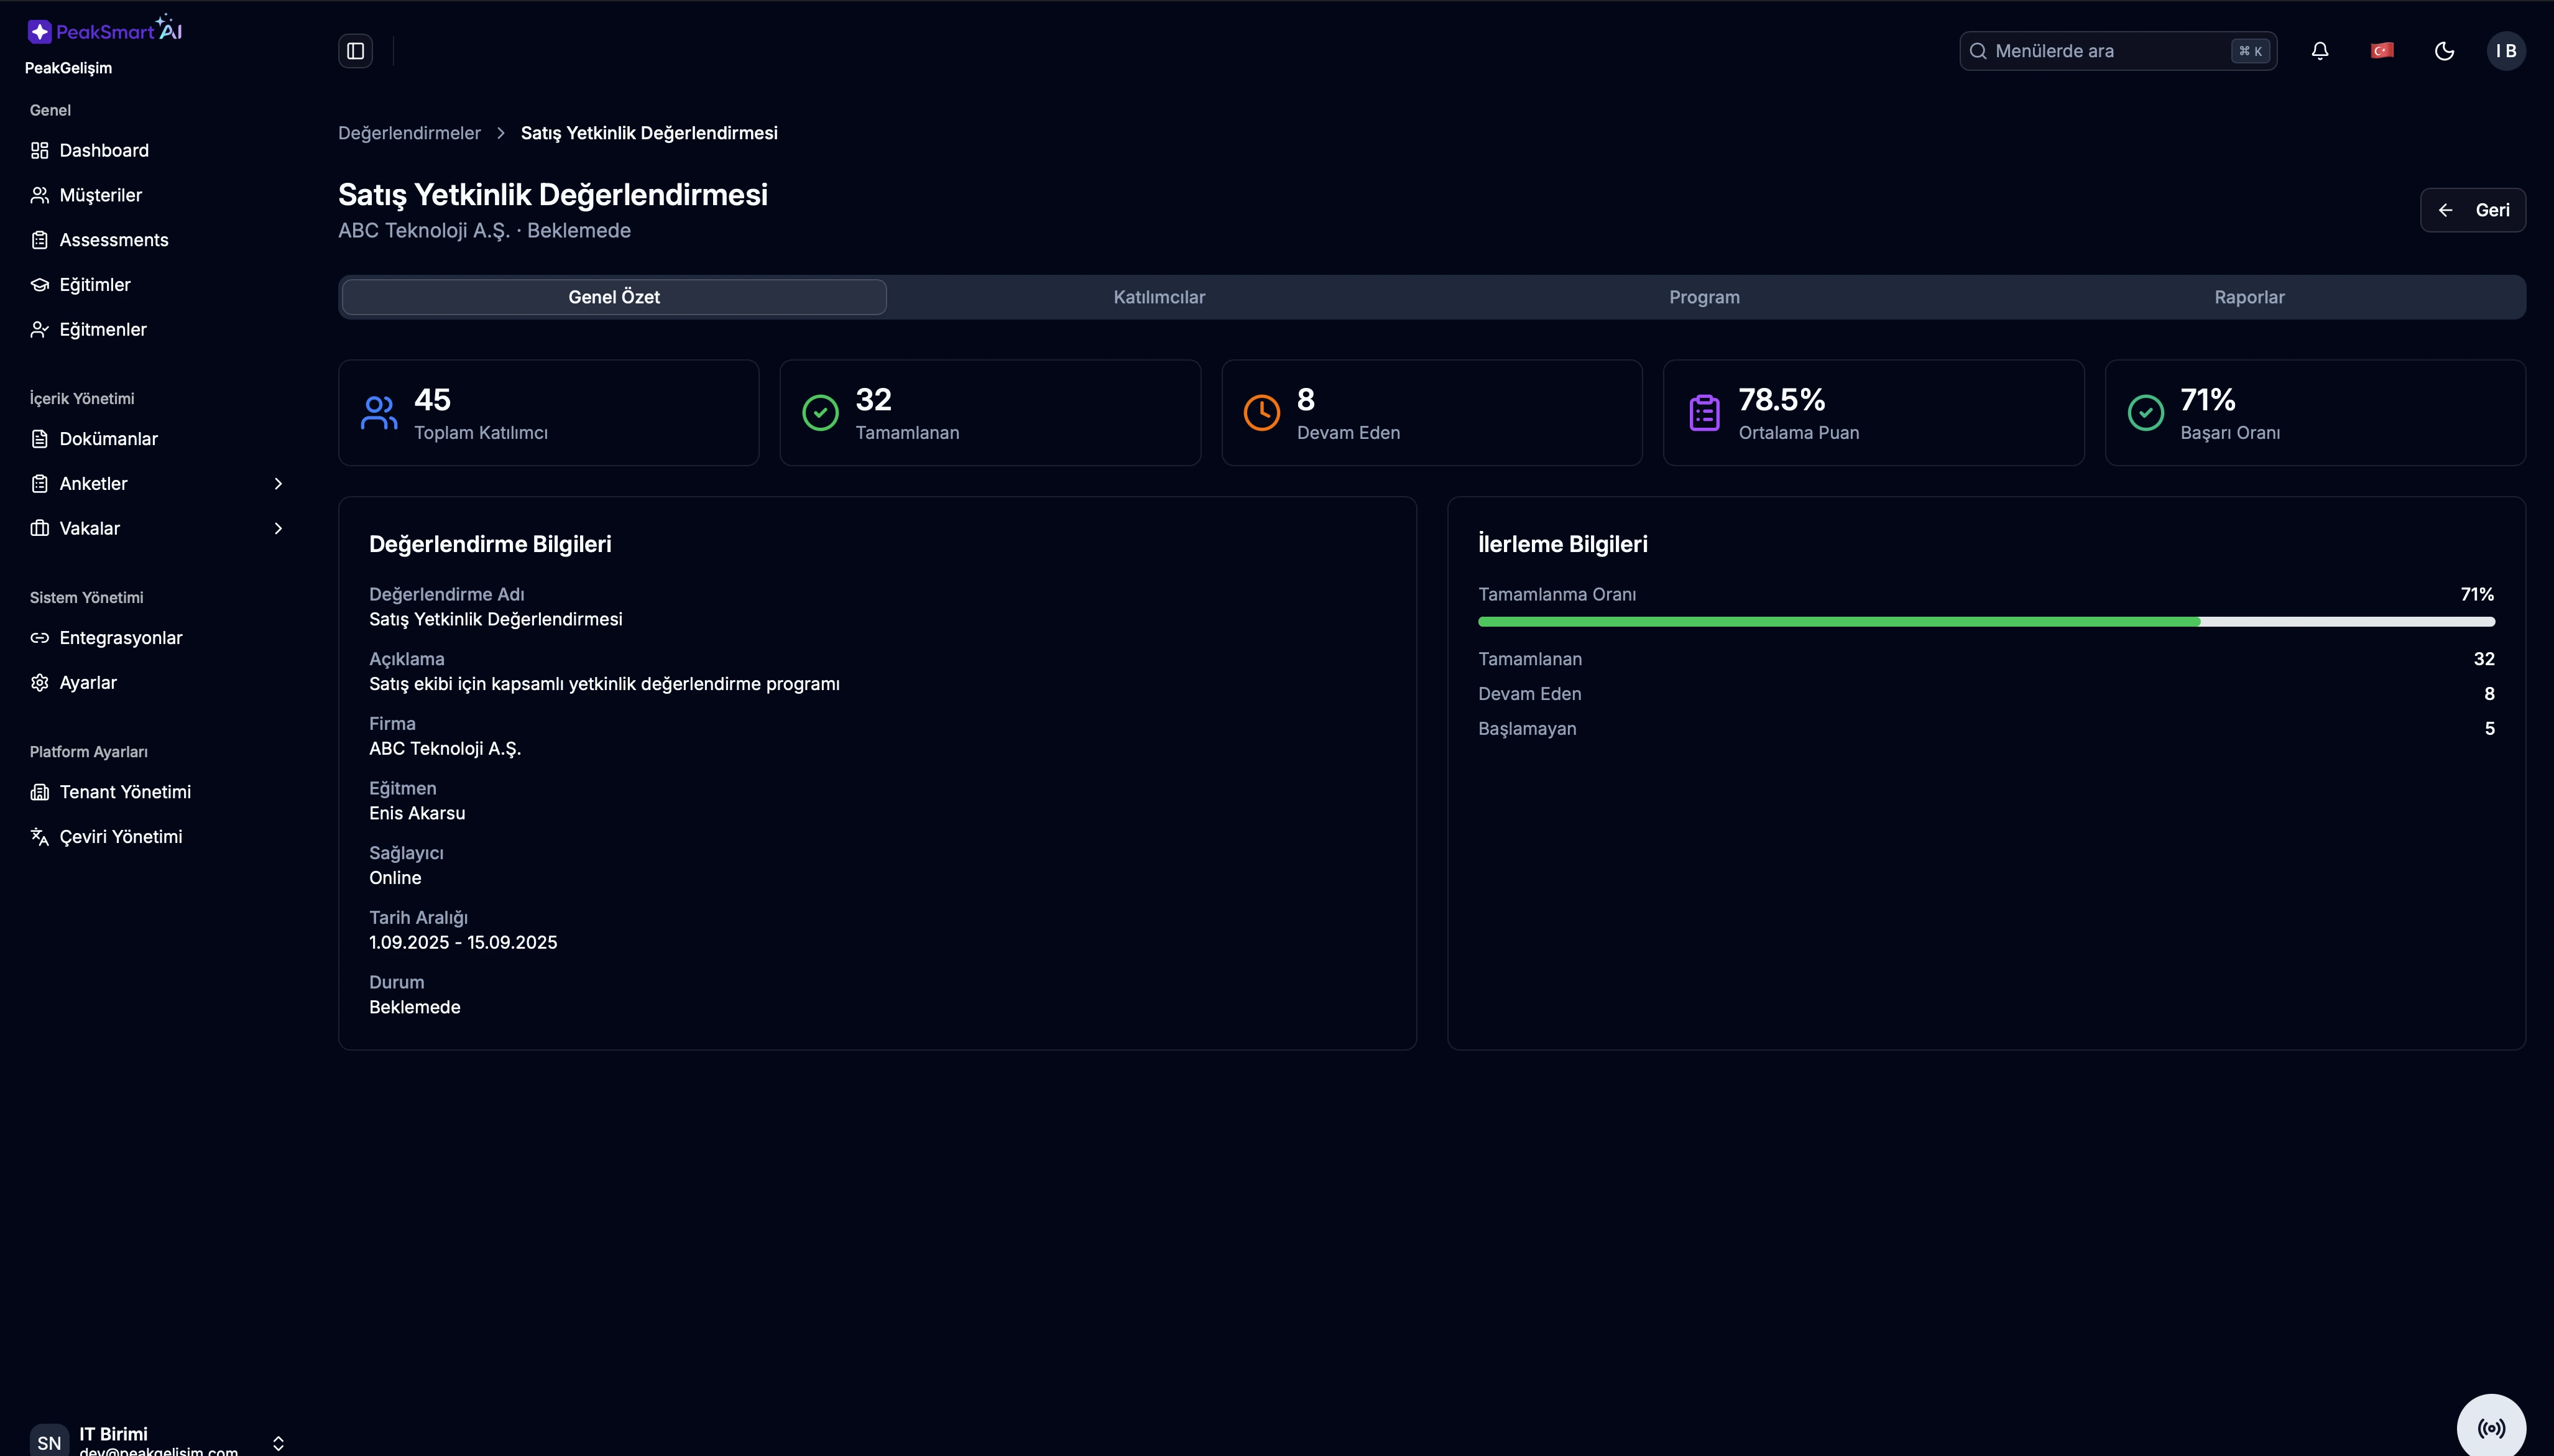This screenshot has width=2554, height=1456.
Task: Toggle the sidebar collapse icon
Action: 355,51
